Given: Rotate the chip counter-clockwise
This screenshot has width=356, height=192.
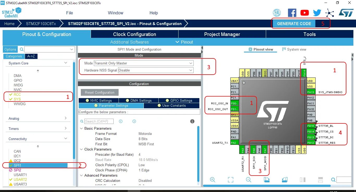Looking at the screenshot, I should tap(285, 179).
